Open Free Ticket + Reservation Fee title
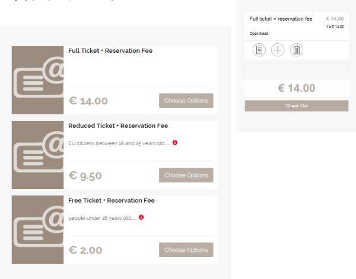 click(112, 200)
